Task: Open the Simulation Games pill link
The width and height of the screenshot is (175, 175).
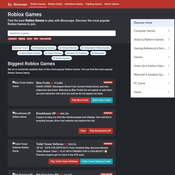Action: click(30, 53)
